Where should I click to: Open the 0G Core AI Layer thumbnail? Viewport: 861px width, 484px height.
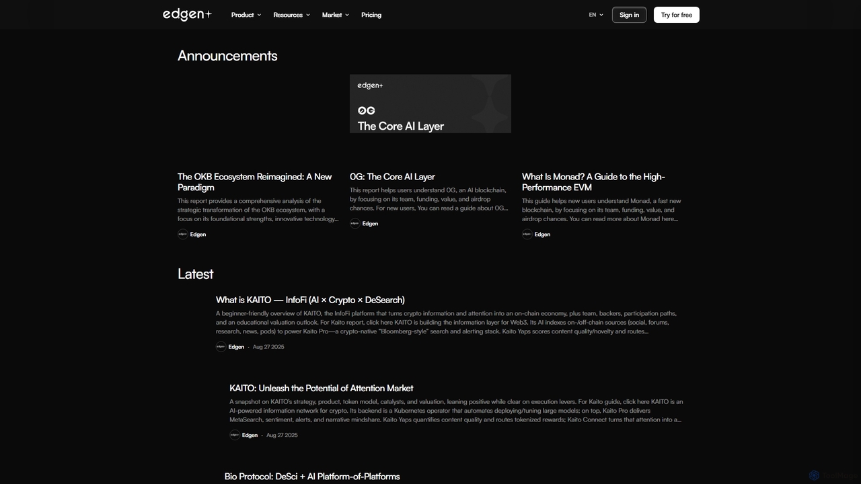click(430, 104)
